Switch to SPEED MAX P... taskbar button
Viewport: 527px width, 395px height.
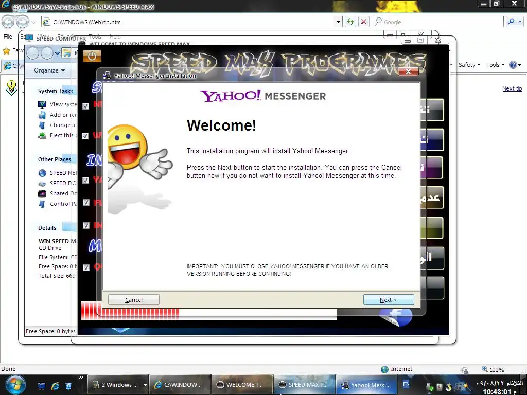coord(305,385)
